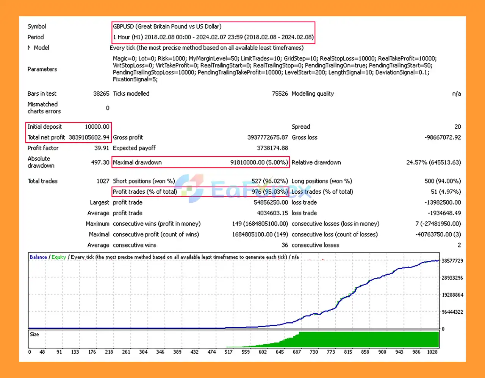Screen dimensions: 485x378
Task: Click the Expected payoff value 3738174.88
Action: pos(272,148)
